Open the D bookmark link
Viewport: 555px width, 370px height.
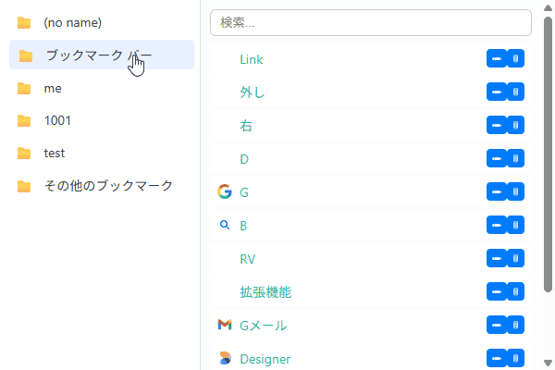(x=244, y=159)
